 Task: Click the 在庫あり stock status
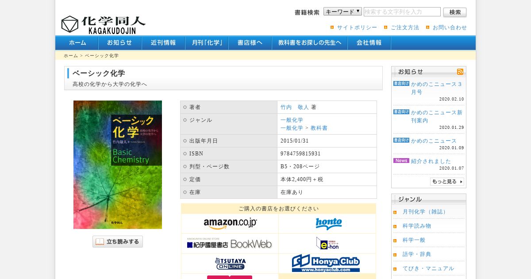pos(292,192)
